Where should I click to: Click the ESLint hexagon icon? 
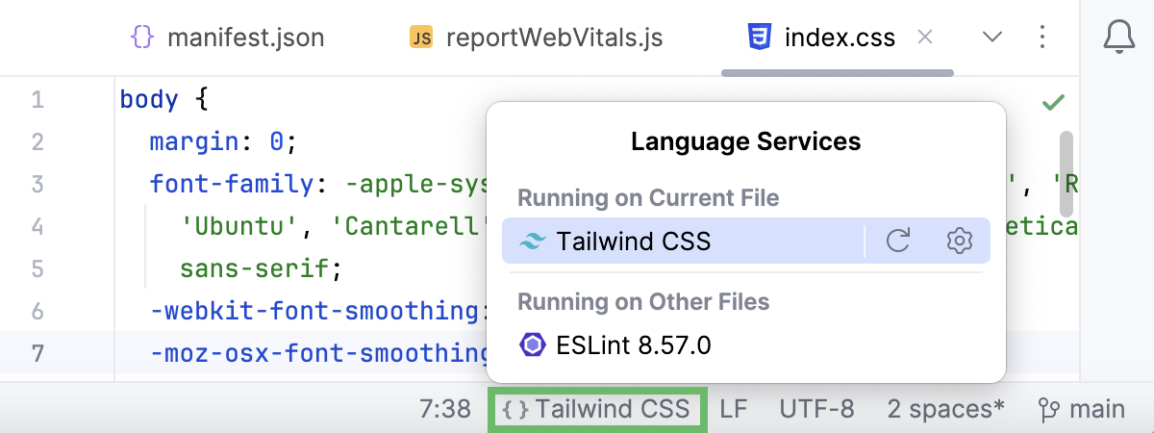pos(532,344)
